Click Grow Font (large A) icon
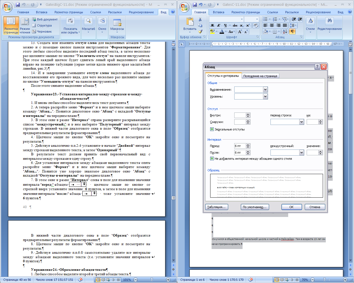This screenshot has height=283, width=354. tap(240, 32)
